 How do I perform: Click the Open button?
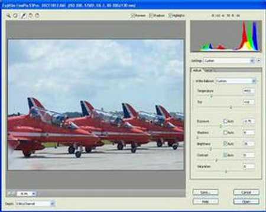coord(246,201)
